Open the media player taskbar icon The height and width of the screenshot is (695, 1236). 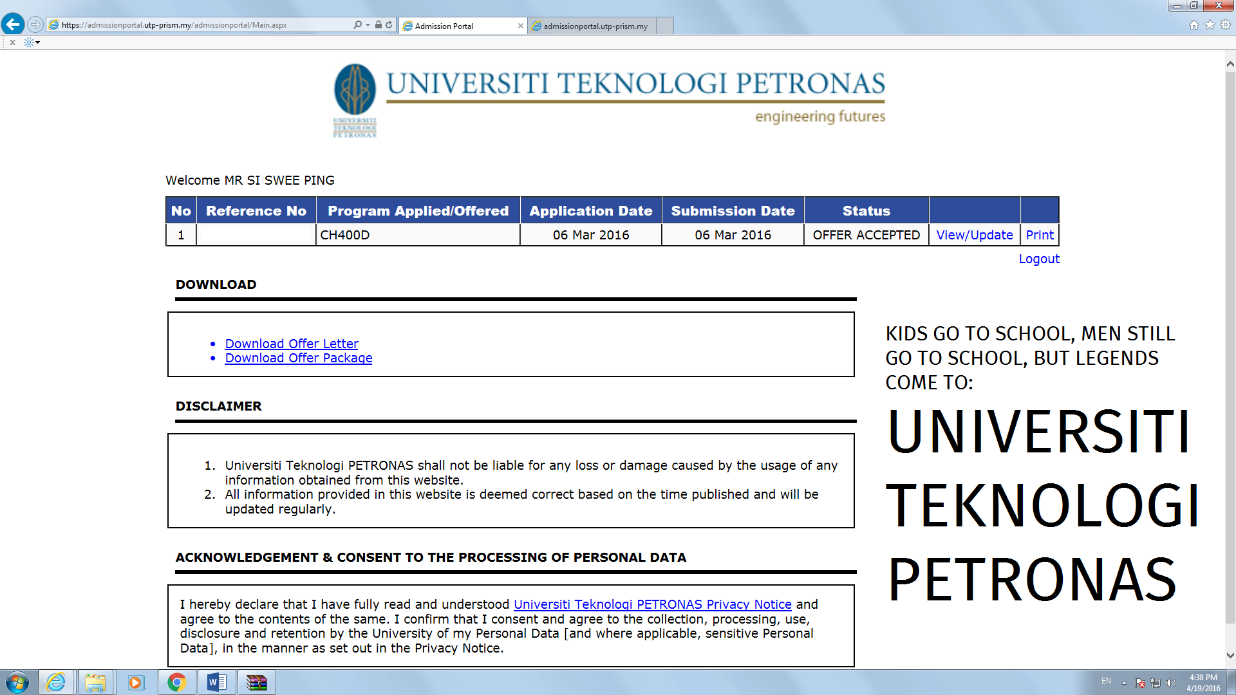point(135,682)
